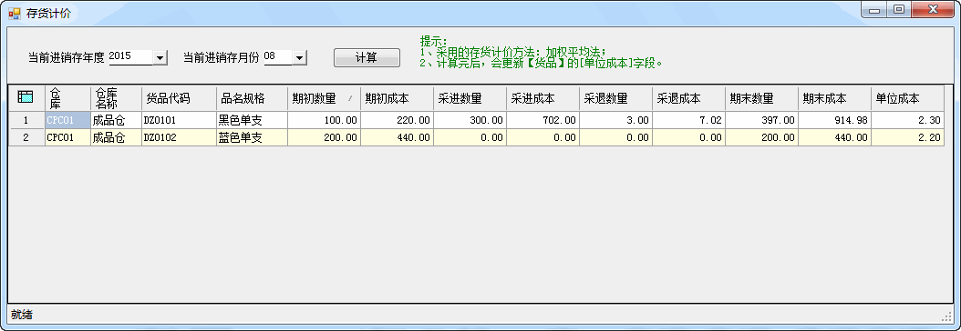This screenshot has height=331, width=961.
Task: Click the 采退成本 column header
Action: coord(689,97)
